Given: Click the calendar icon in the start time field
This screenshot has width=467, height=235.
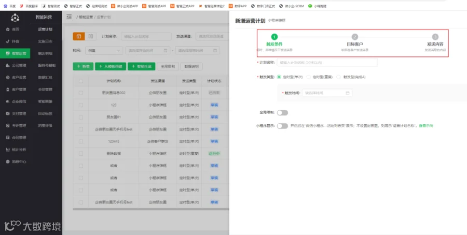Looking at the screenshot, I should click(x=166, y=51).
